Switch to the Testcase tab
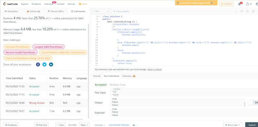The width and height of the screenshot is (258, 127). [x=97, y=76]
